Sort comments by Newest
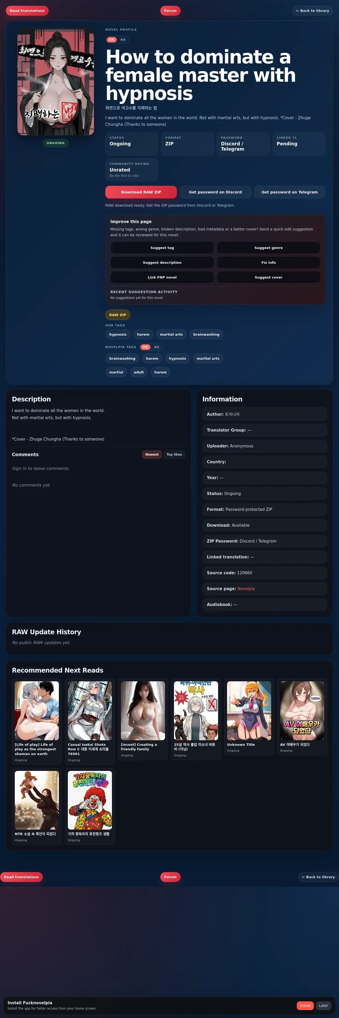Screen dimensions: 339x1018 click(x=152, y=455)
